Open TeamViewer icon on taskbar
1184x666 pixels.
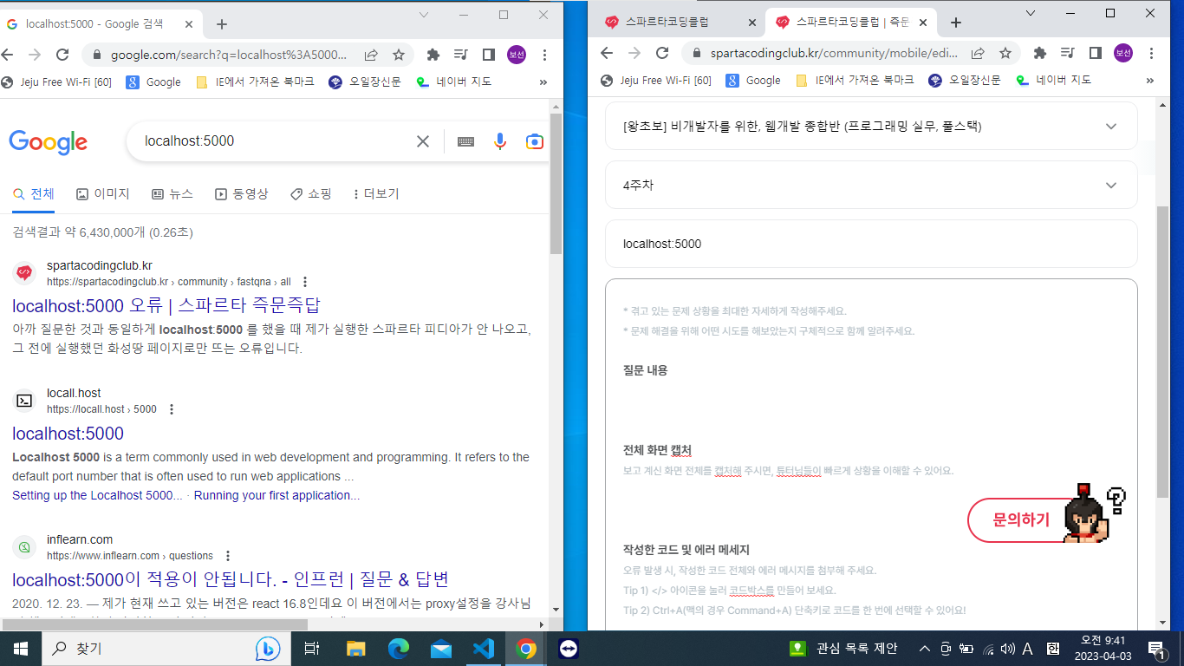click(x=568, y=649)
